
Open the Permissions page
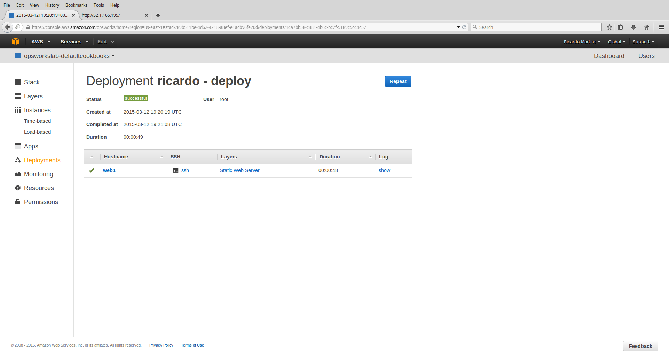point(41,202)
